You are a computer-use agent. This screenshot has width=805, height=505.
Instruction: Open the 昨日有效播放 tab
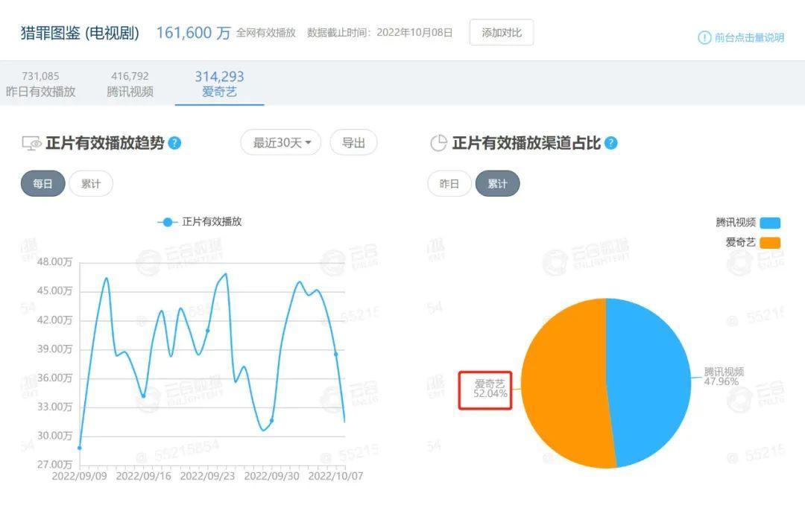click(x=40, y=83)
